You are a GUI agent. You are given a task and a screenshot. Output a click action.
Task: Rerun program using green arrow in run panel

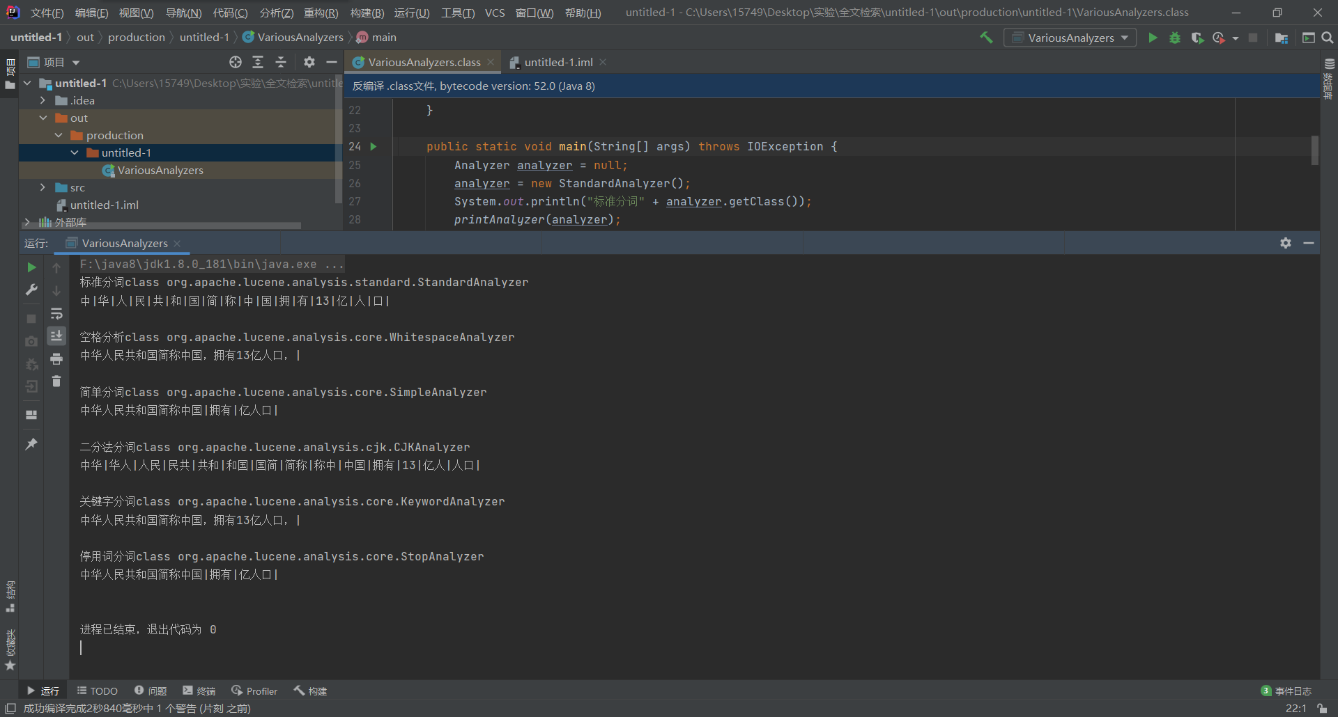click(31, 267)
